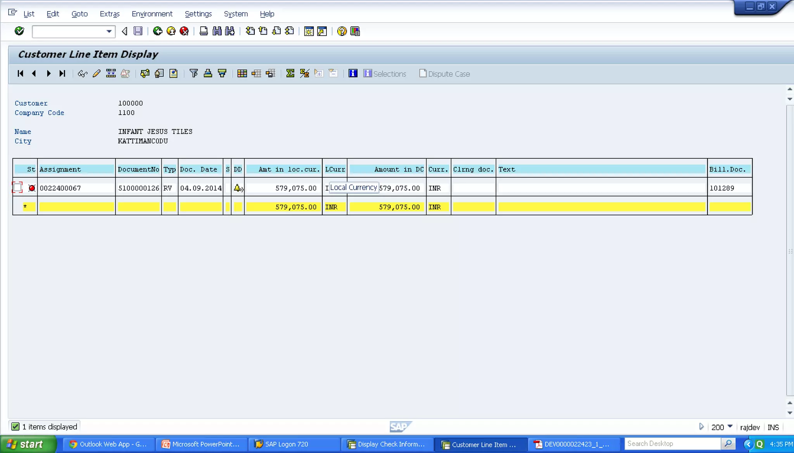Go to next item arrow
The width and height of the screenshot is (794, 453).
click(48, 74)
